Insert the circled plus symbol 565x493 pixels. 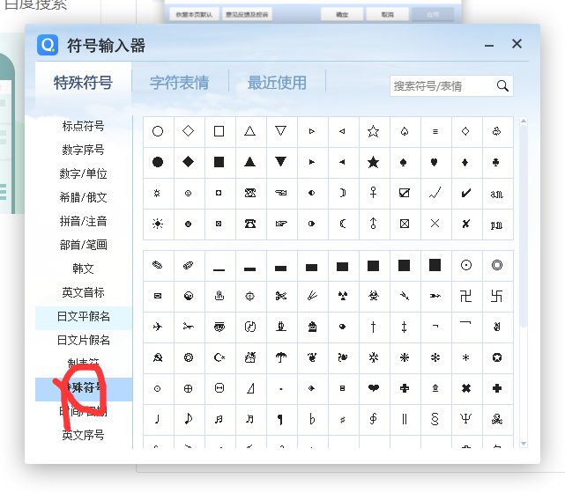point(189,388)
